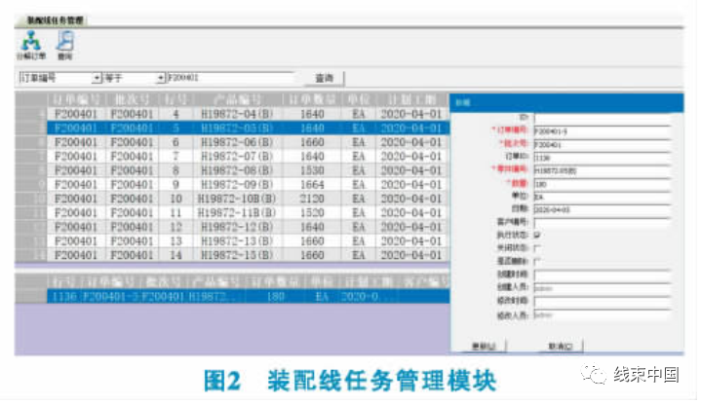The height and width of the screenshot is (404, 701).
Task: Click row number cell 12
Action: point(175,227)
